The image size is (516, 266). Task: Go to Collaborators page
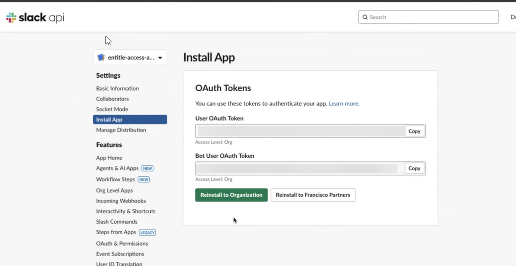point(112,99)
